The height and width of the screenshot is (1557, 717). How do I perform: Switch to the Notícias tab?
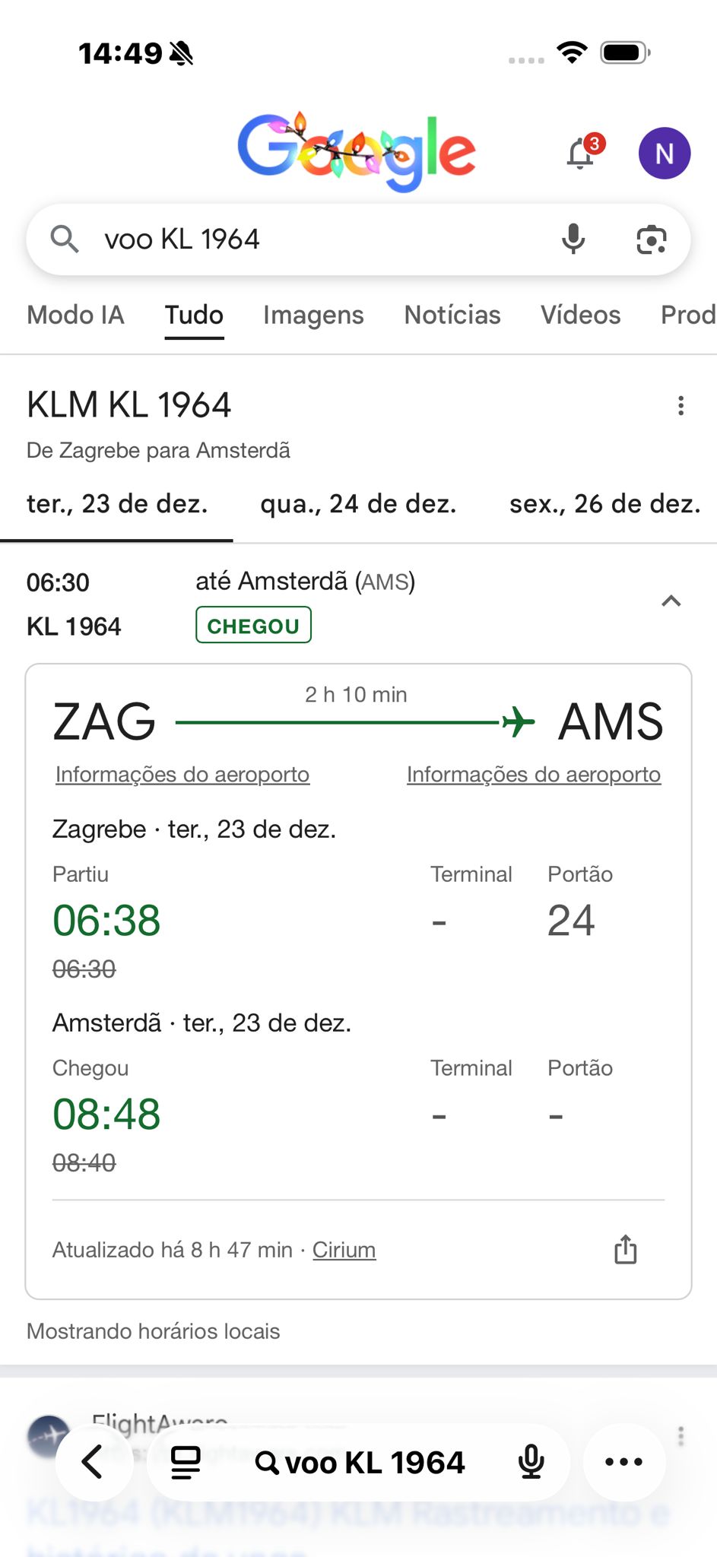click(x=452, y=315)
